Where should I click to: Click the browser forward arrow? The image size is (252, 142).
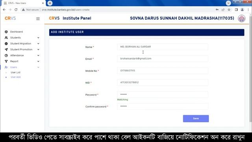pos(10,9)
